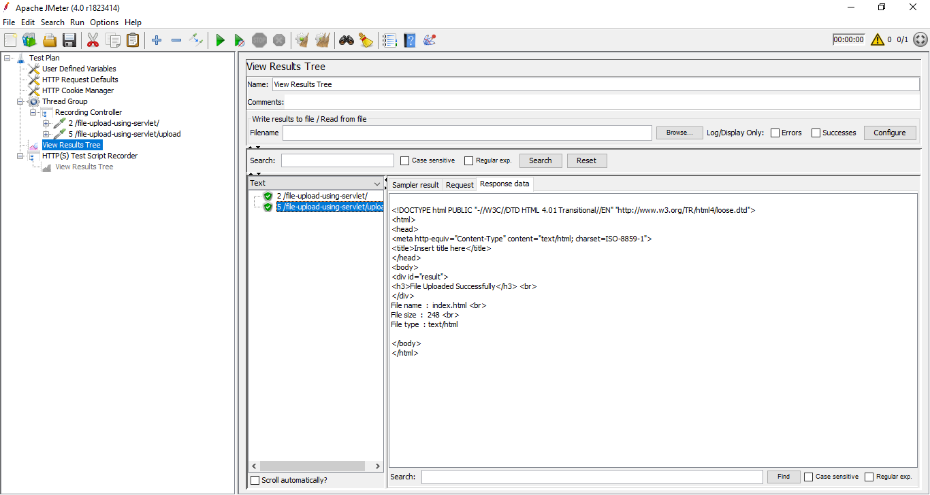Click right arrow of results list scrollbar
Viewport: 930px width, 495px height.
pos(378,466)
